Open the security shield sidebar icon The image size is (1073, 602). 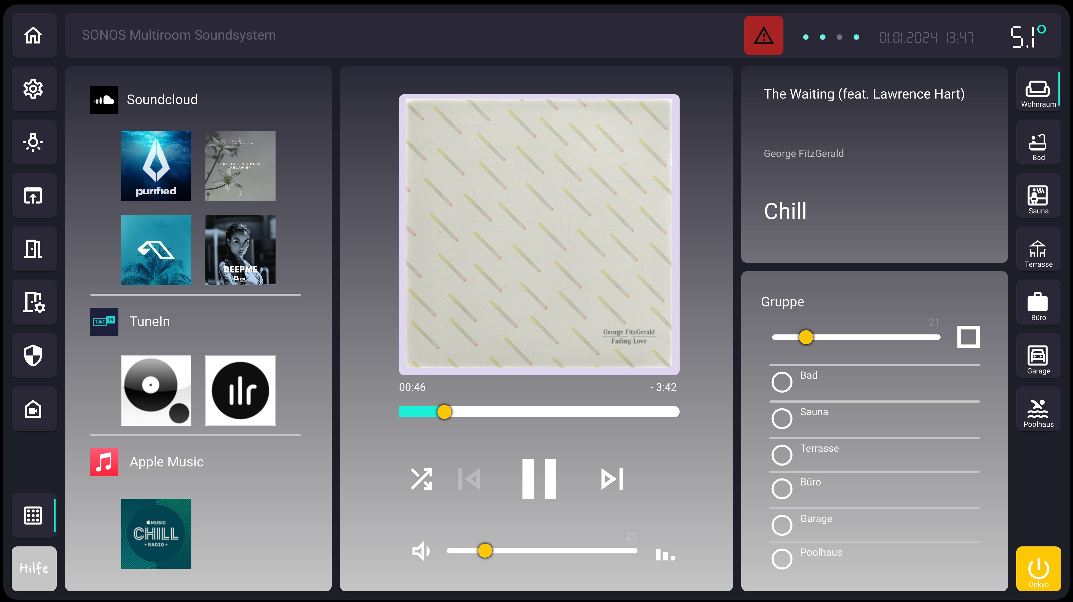(33, 356)
